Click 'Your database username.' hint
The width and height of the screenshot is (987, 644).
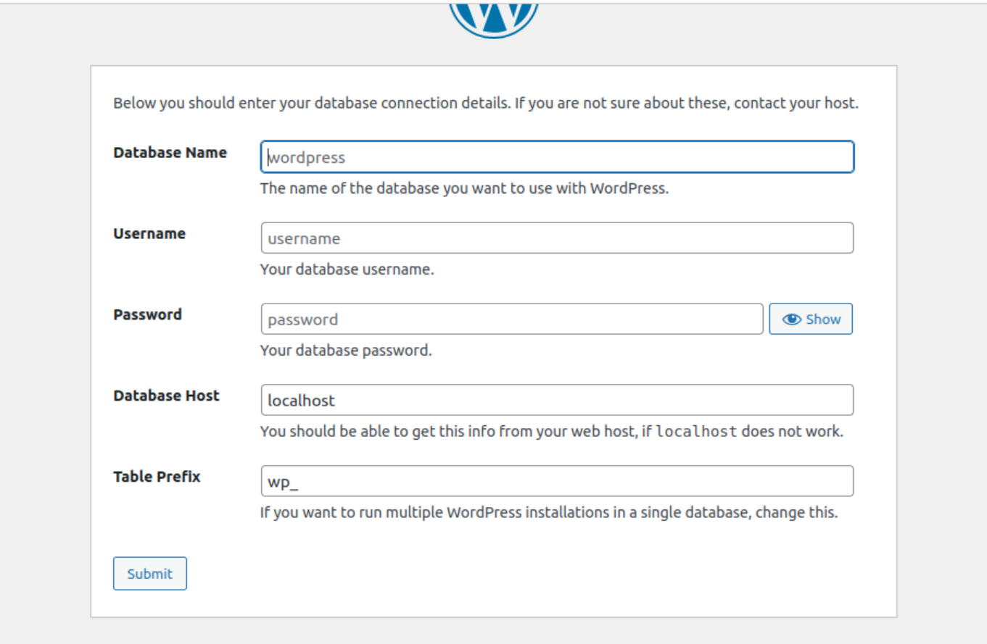click(x=347, y=270)
